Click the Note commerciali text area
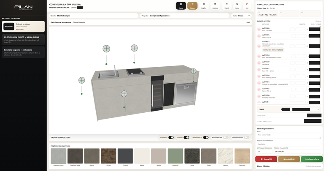The width and height of the screenshot is (324, 171). click(289, 136)
